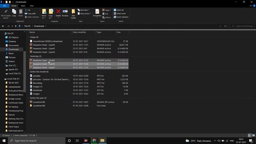This screenshot has height=144, width=256.
Task: Go up one folder level
Action: point(16,26)
